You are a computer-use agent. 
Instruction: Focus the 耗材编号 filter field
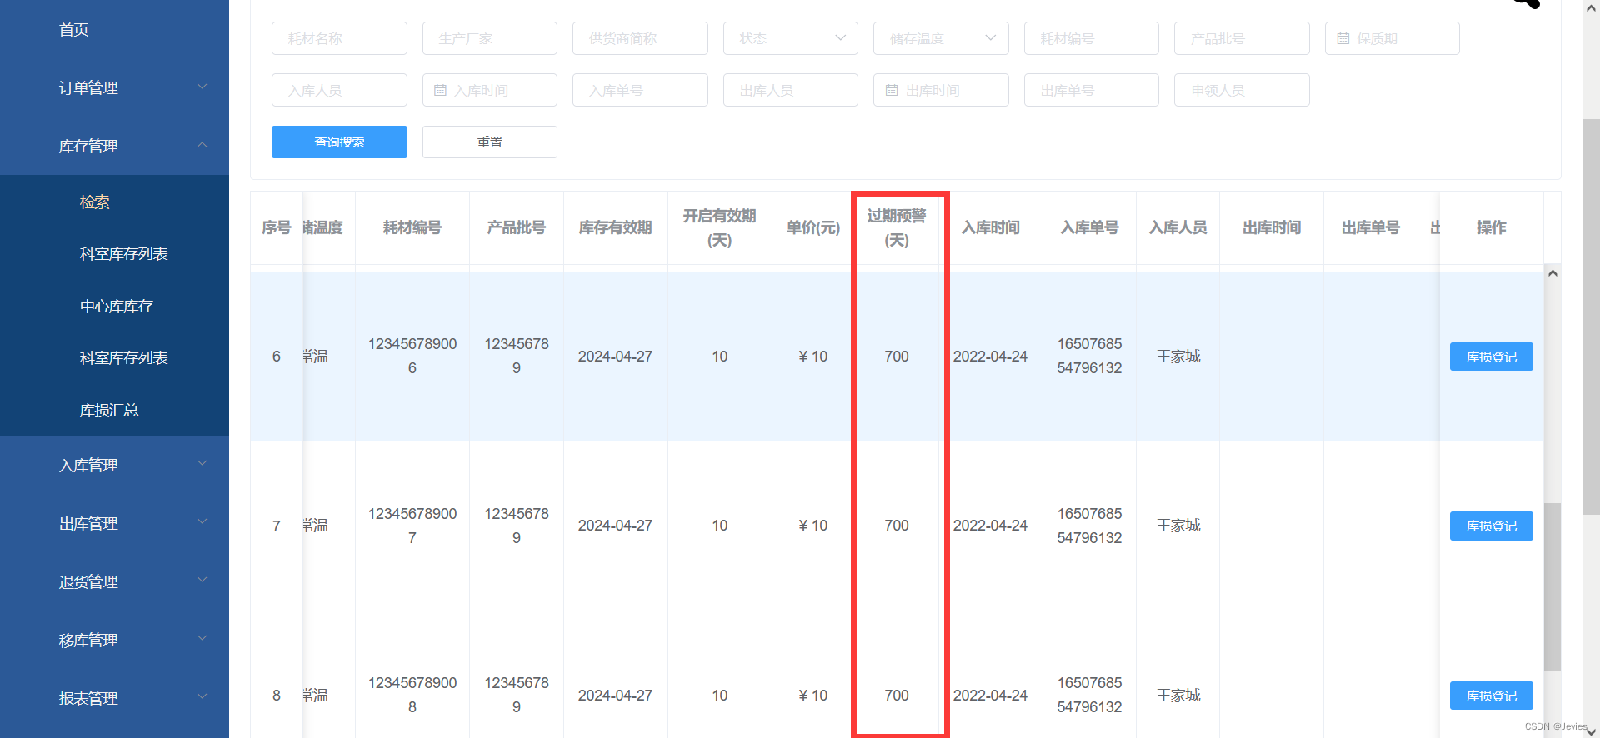[x=1092, y=38]
